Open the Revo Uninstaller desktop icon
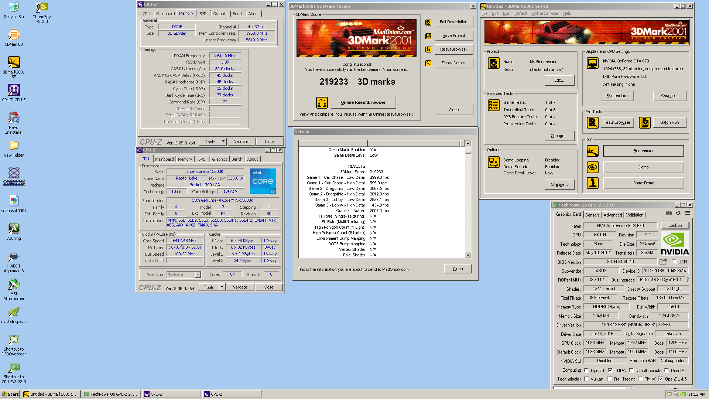Viewport: 709px width, 399px height. coord(14,123)
